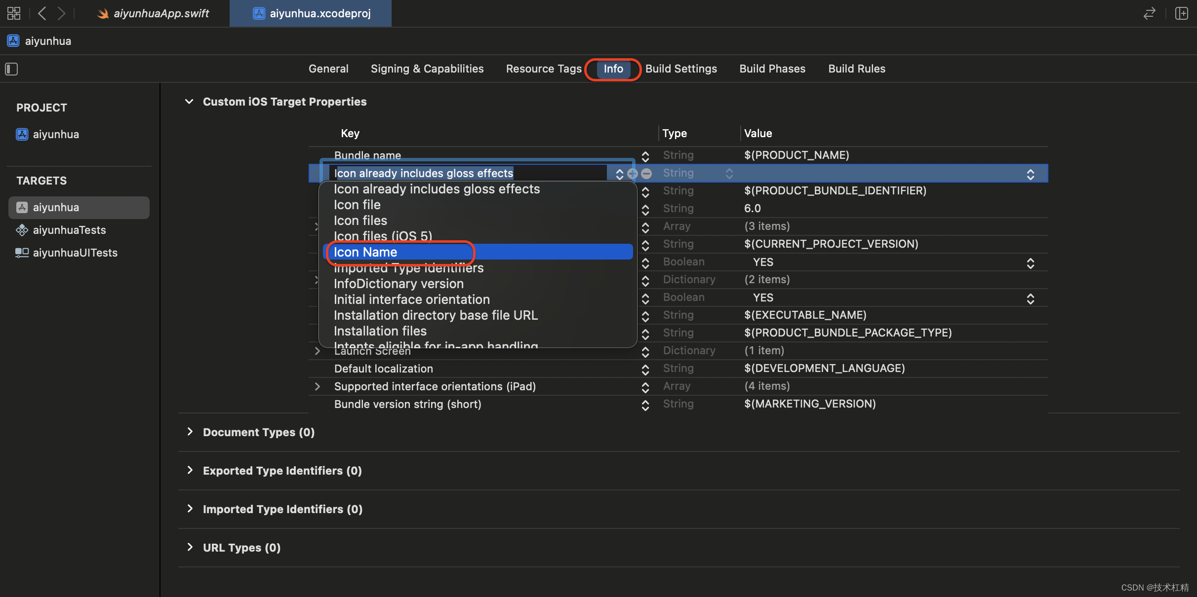The image size is (1197, 597).
Task: Open the key popup arrows in edited row
Action: 620,174
